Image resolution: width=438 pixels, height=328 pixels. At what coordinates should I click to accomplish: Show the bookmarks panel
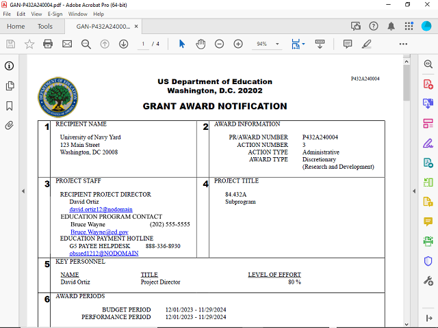(10, 106)
